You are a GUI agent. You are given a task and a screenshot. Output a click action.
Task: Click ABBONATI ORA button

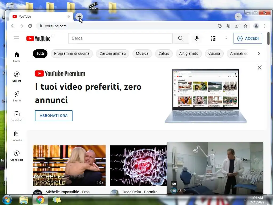54,116
